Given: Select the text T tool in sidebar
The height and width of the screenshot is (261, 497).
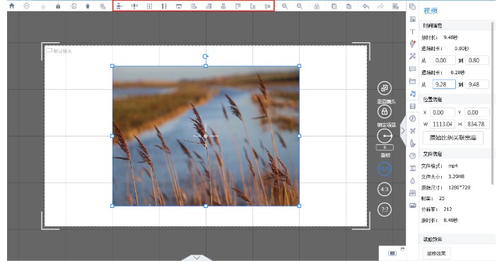Looking at the screenshot, I should [x=412, y=31].
